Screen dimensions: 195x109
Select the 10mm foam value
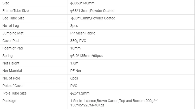[x=75, y=48]
